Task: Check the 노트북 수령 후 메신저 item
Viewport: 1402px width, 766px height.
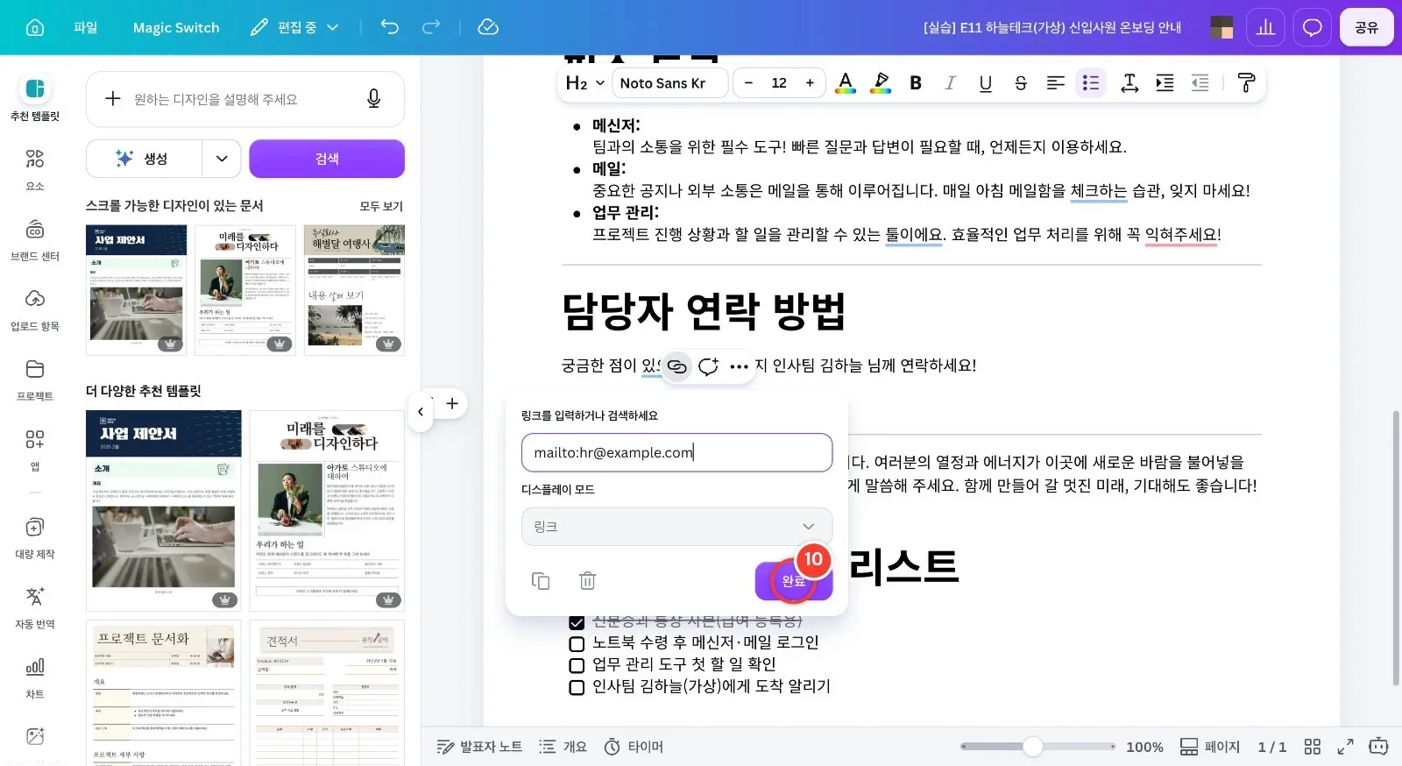Action: pos(577,643)
